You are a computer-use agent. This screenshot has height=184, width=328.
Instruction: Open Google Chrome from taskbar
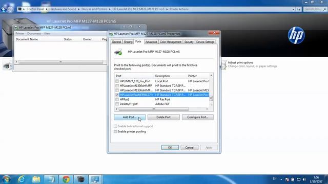tap(66, 179)
